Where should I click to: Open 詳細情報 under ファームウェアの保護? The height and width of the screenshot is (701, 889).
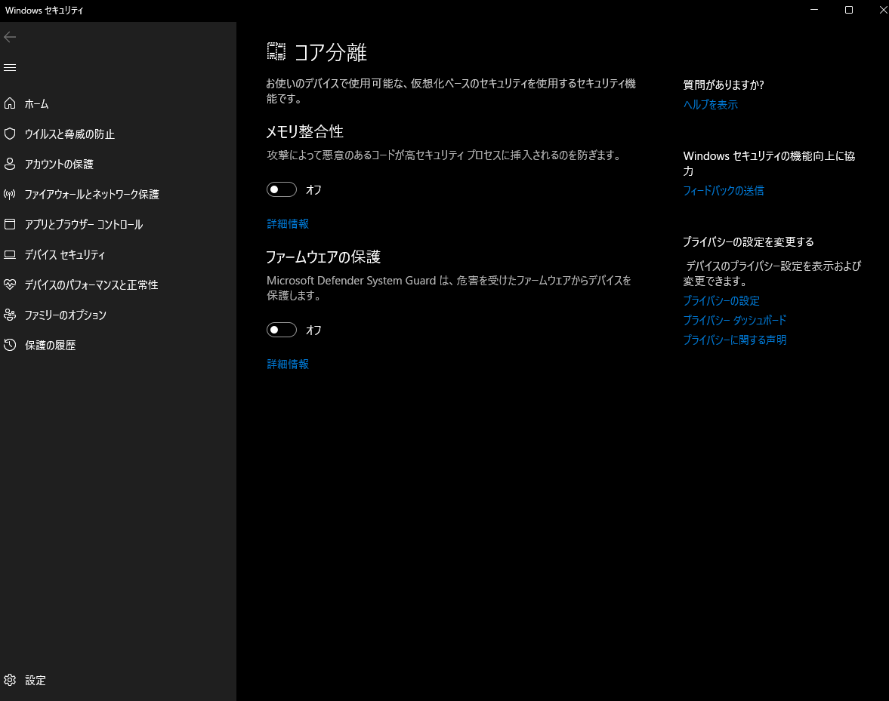pyautogui.click(x=288, y=364)
